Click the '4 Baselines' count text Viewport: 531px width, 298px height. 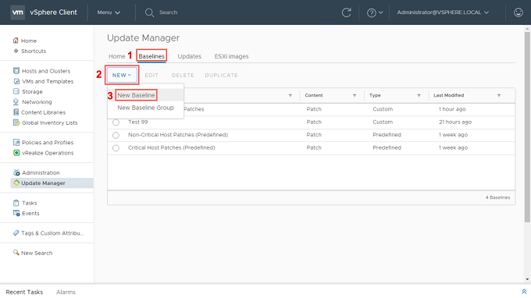point(497,197)
